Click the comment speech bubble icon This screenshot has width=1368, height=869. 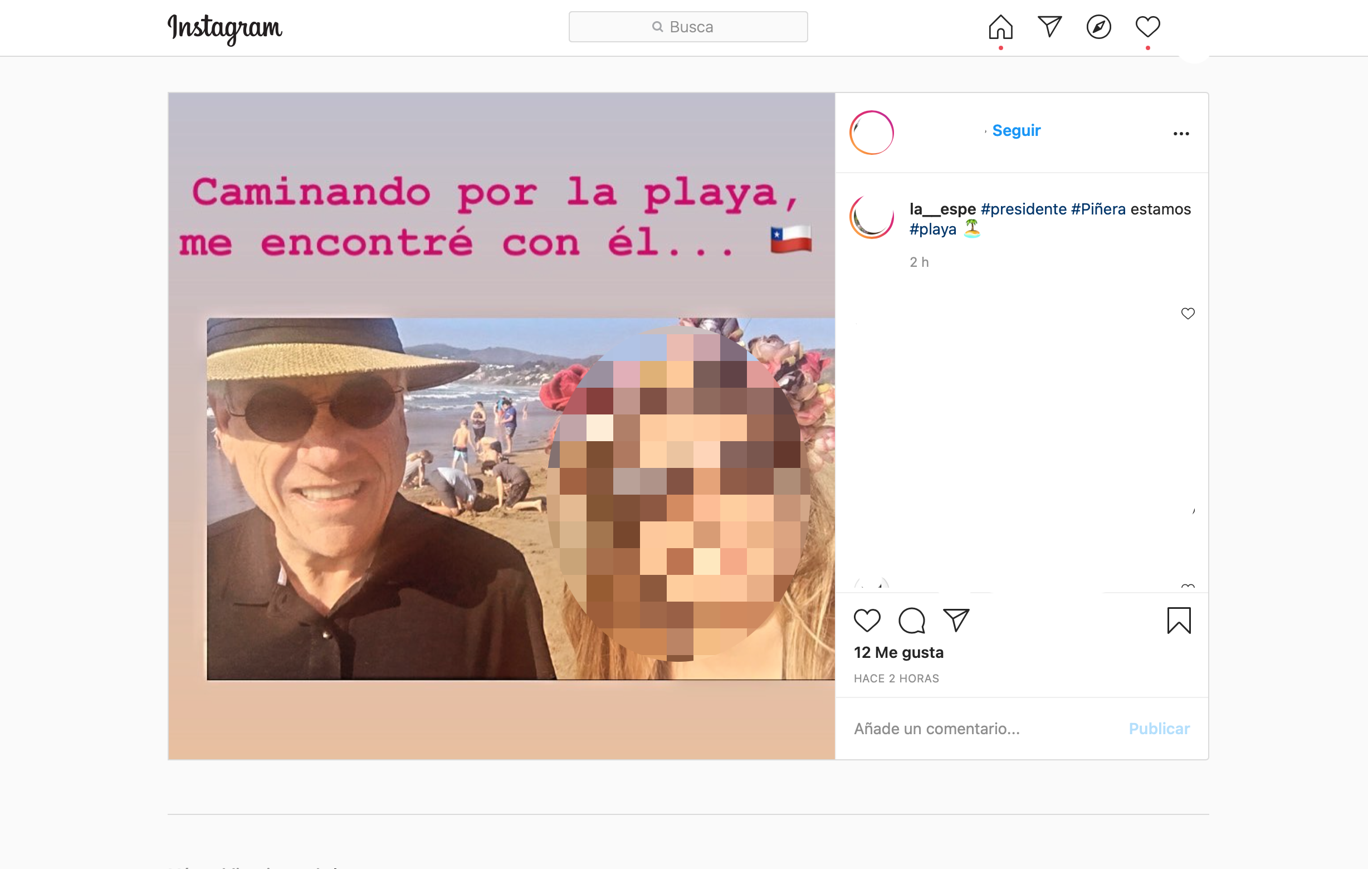click(x=912, y=620)
